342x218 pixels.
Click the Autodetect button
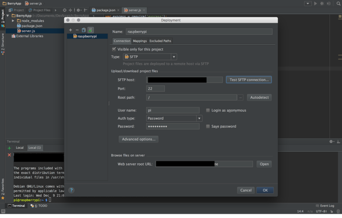259,98
